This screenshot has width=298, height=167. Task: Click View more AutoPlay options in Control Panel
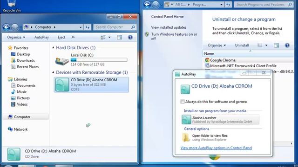pos(216,148)
